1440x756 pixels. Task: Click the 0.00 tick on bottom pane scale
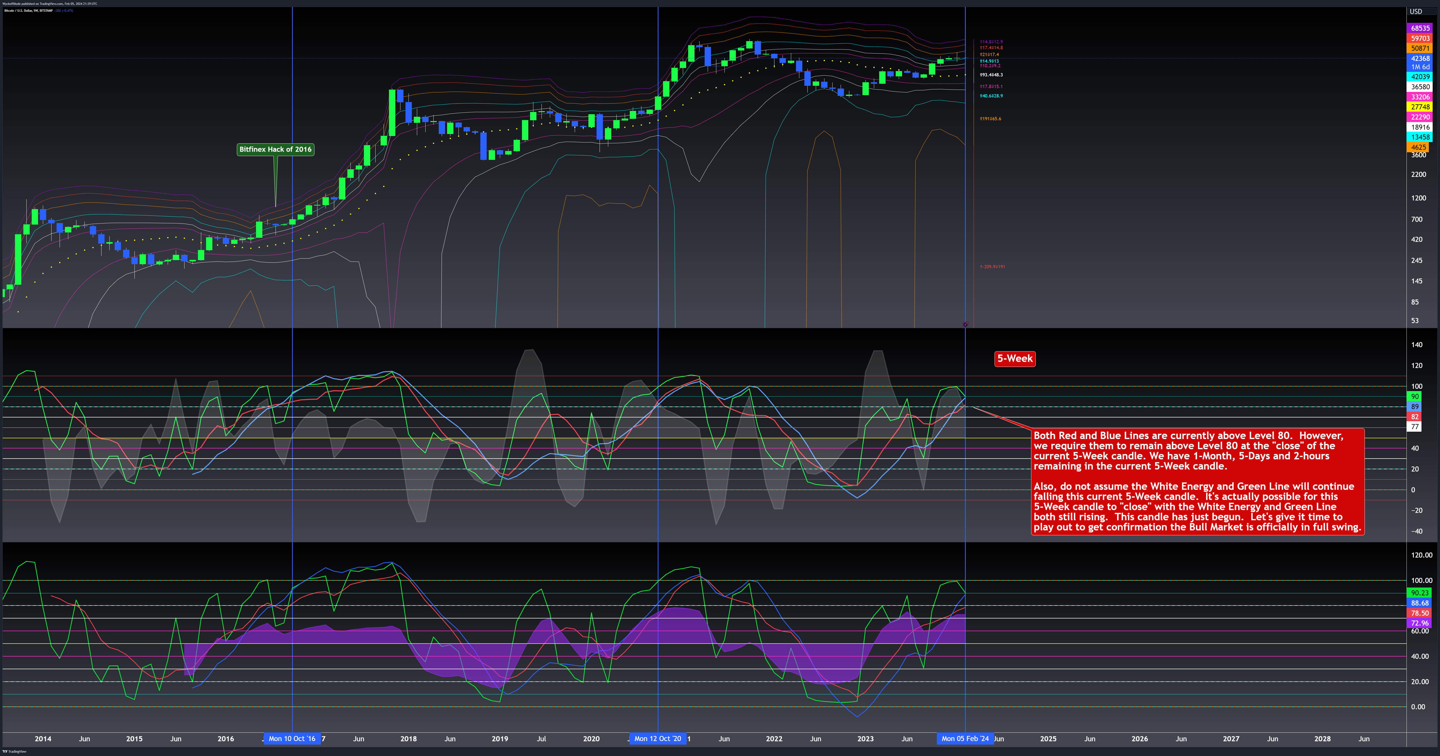pyautogui.click(x=1418, y=707)
